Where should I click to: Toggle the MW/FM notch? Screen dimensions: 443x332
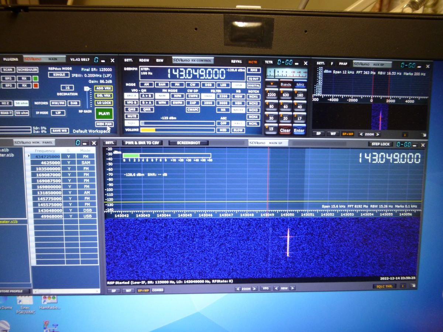(x=58, y=103)
